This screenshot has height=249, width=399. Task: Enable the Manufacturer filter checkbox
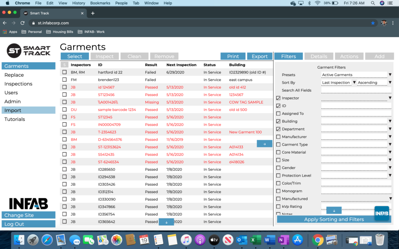[x=278, y=137]
